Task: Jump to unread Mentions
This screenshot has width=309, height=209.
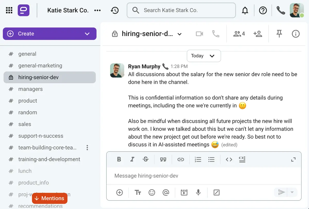Action: pos(49,198)
